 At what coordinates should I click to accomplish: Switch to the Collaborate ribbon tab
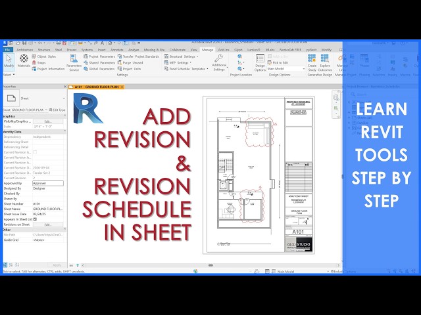coord(178,50)
